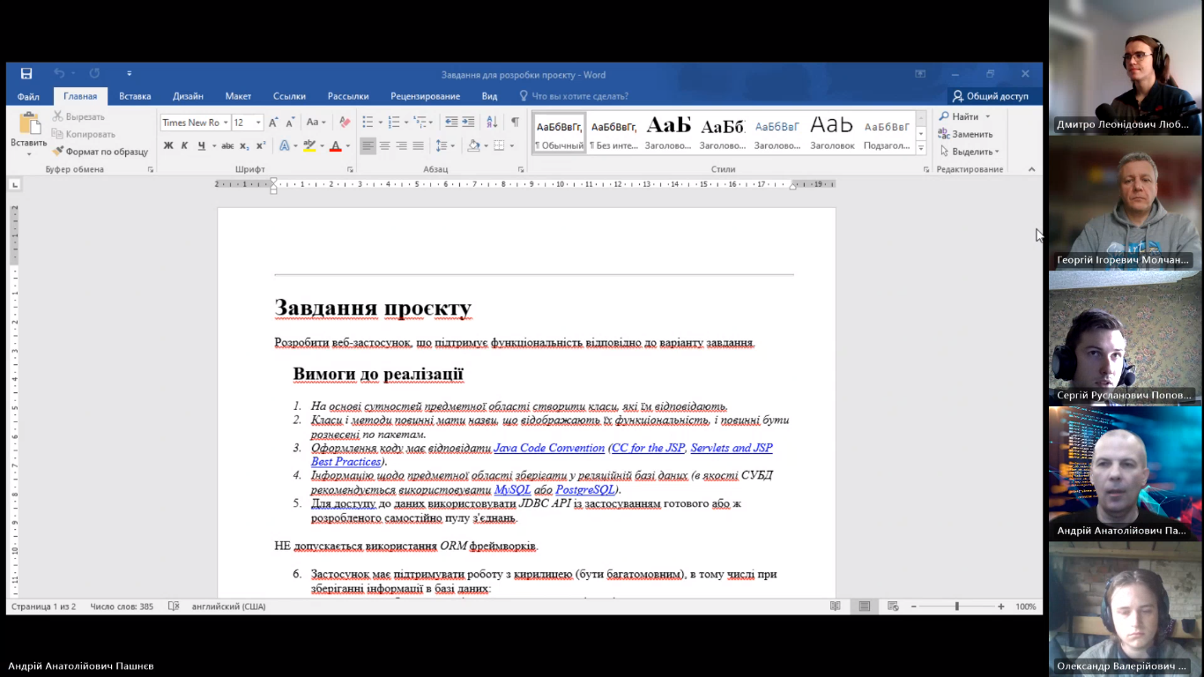Viewport: 1204px width, 677px height.
Task: Clear all formatting with the eraser icon
Action: pyautogui.click(x=345, y=123)
